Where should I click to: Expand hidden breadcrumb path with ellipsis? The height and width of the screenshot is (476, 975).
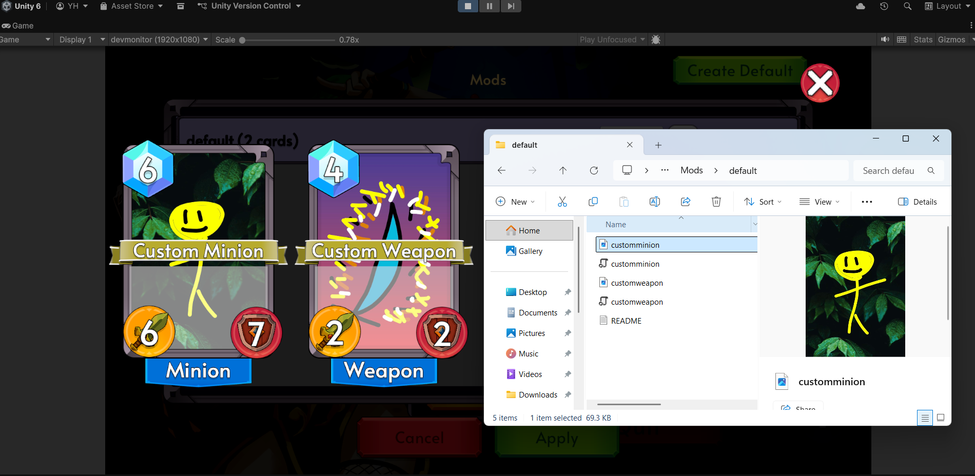coord(665,170)
